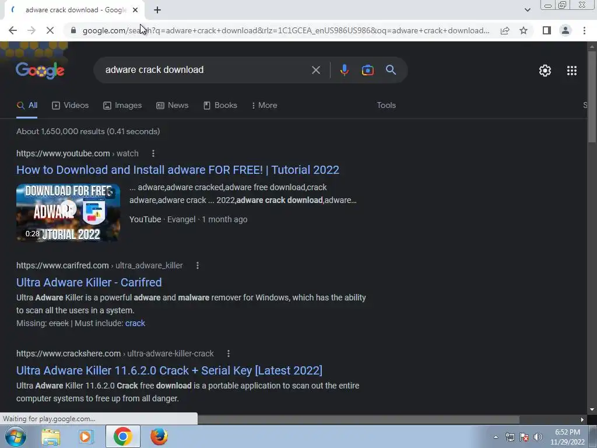The image size is (597, 448).
Task: Expand the More search categories
Action: tap(265, 106)
